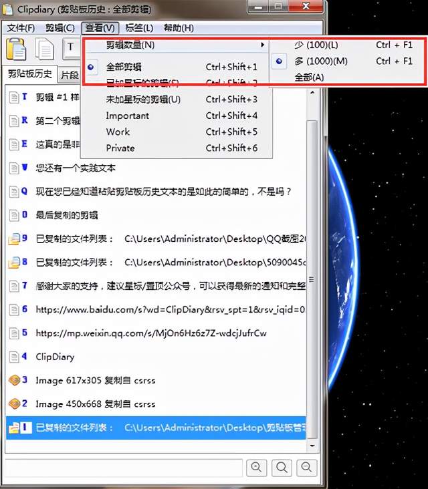This screenshot has width=428, height=489.
Task: Click the file-list icon in row 9
Action: pos(14,239)
